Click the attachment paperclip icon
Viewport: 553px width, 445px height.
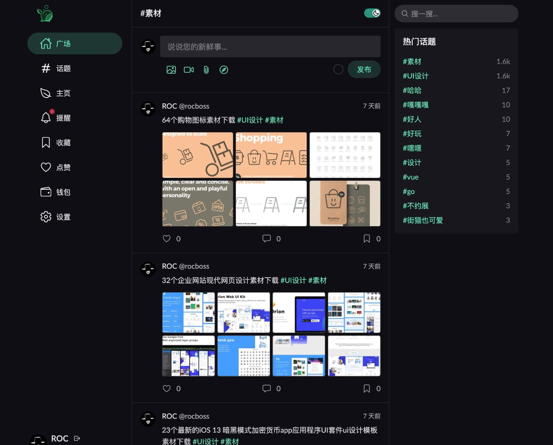[x=206, y=70]
